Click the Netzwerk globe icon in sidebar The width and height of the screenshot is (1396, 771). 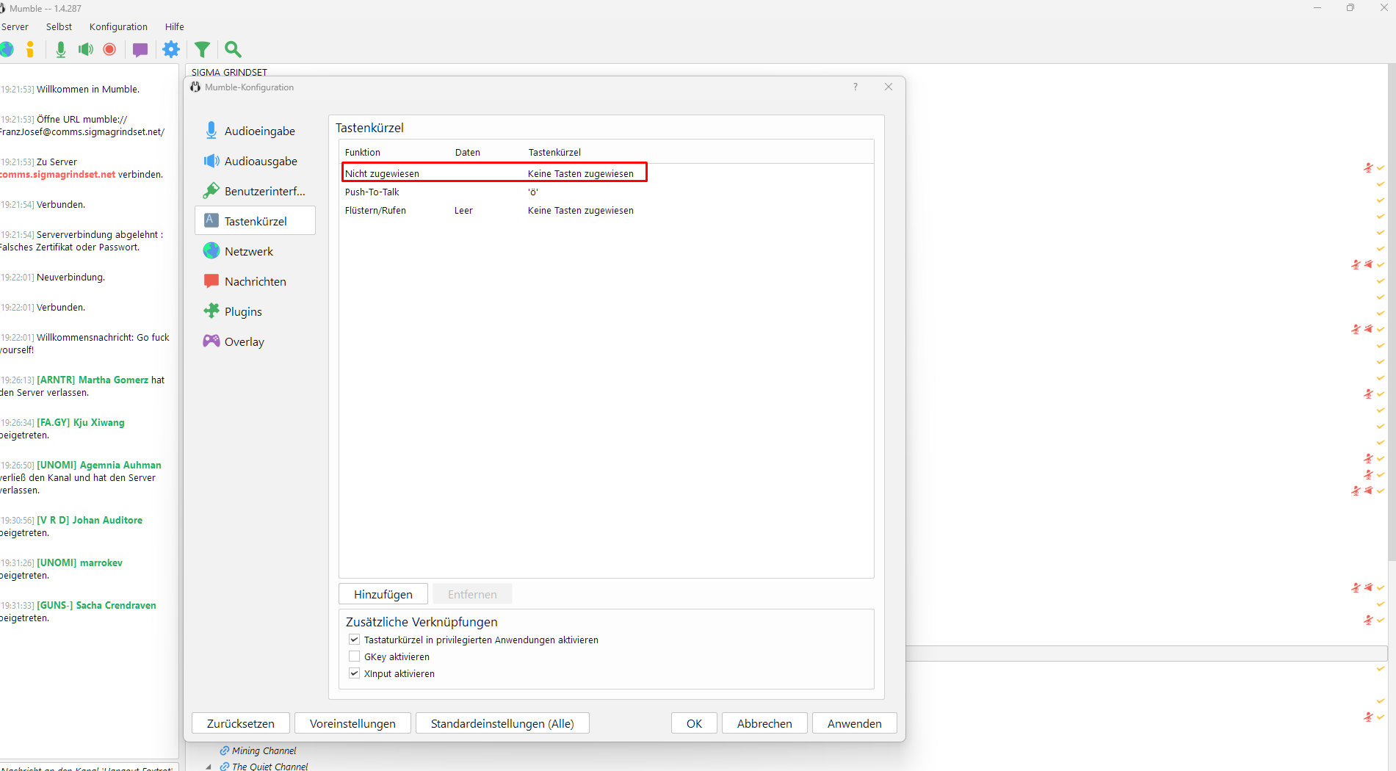[x=211, y=251]
